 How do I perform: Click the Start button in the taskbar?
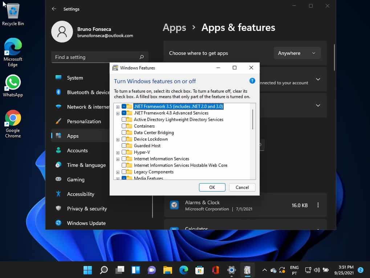88,270
